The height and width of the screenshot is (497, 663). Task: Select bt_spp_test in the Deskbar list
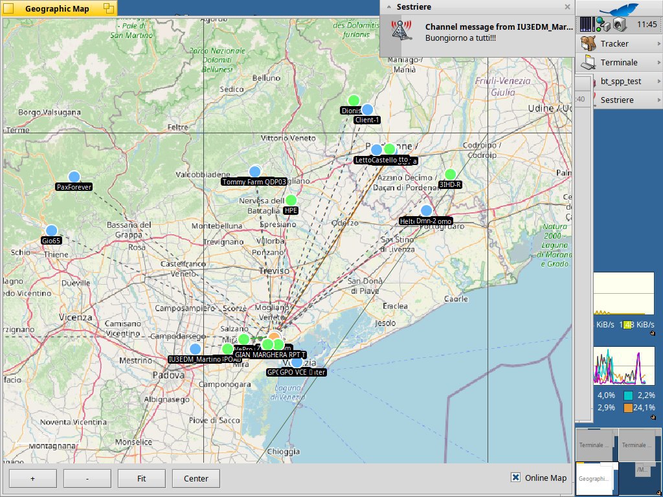pos(620,82)
